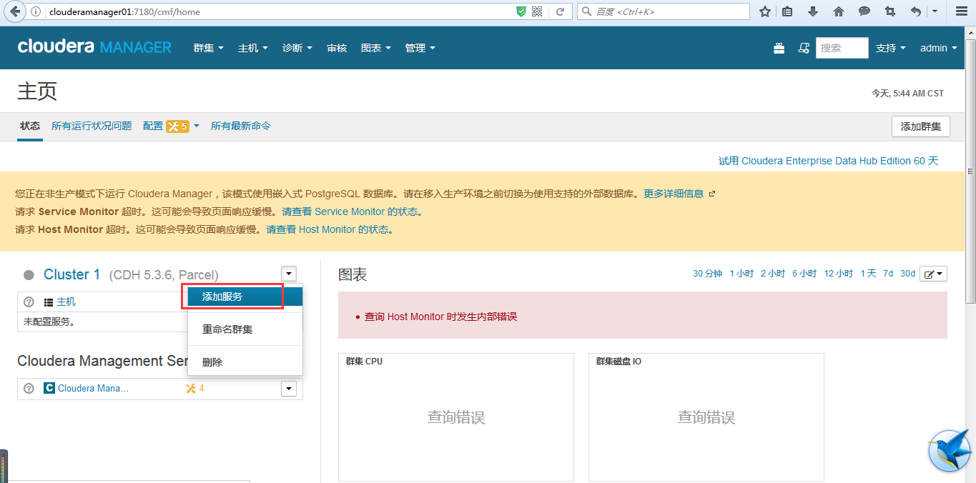
Task: Open 更多详细信息 link
Action: [674, 194]
